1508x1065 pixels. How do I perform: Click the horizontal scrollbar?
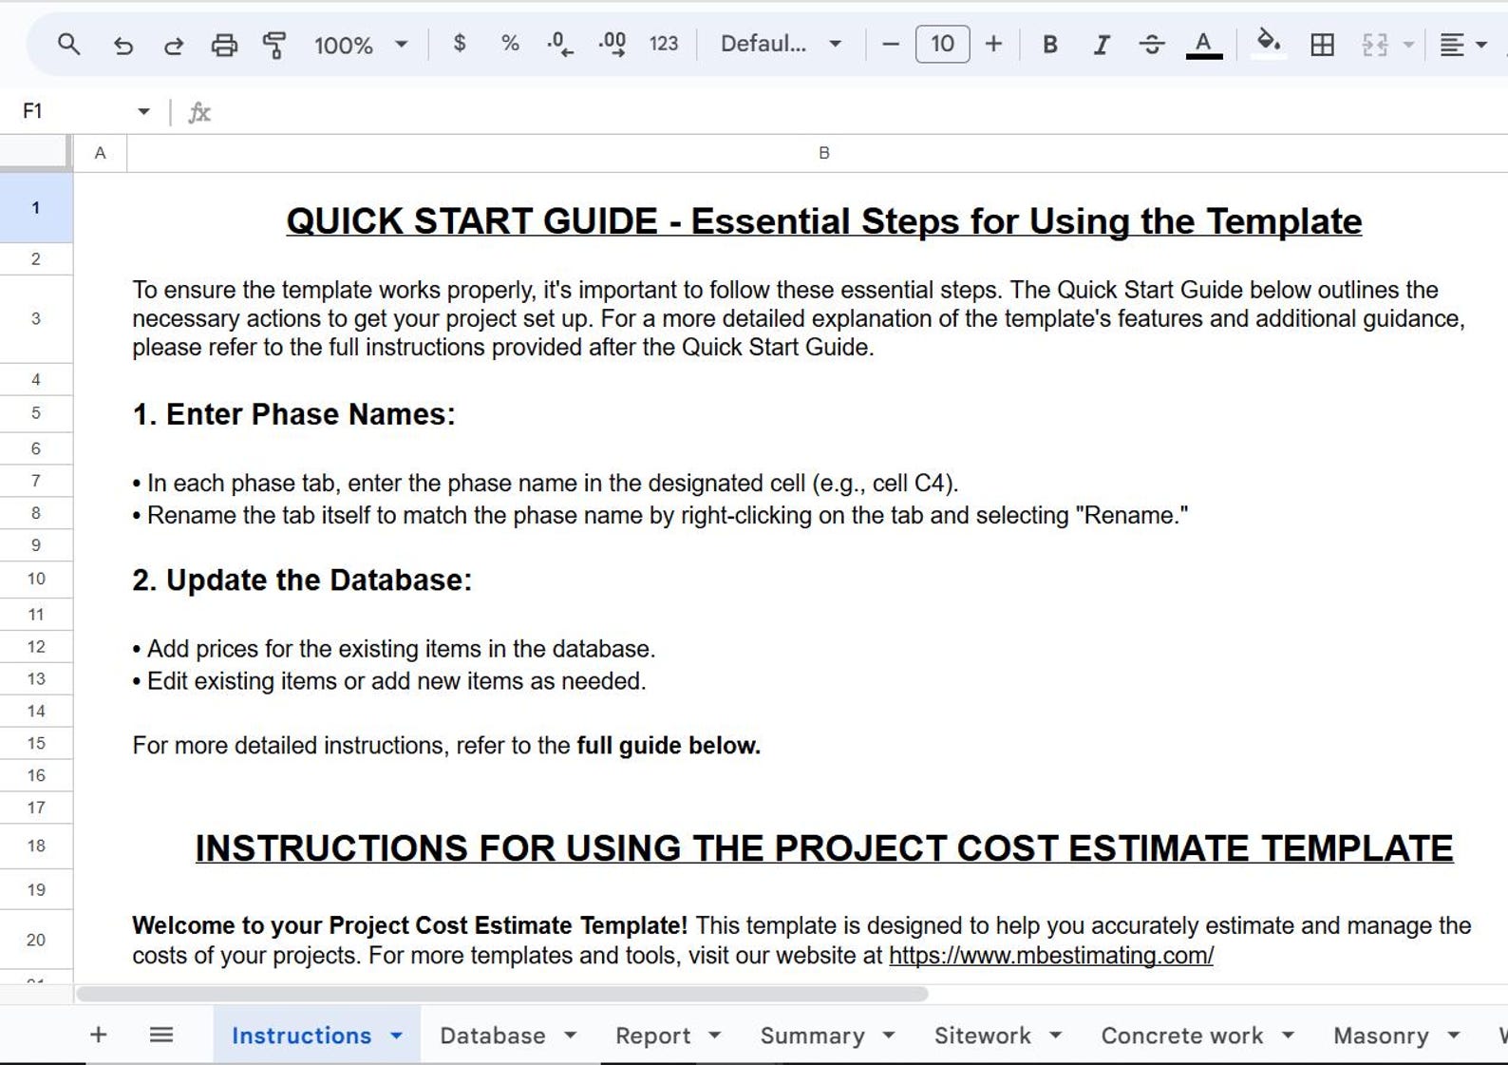coord(501,994)
